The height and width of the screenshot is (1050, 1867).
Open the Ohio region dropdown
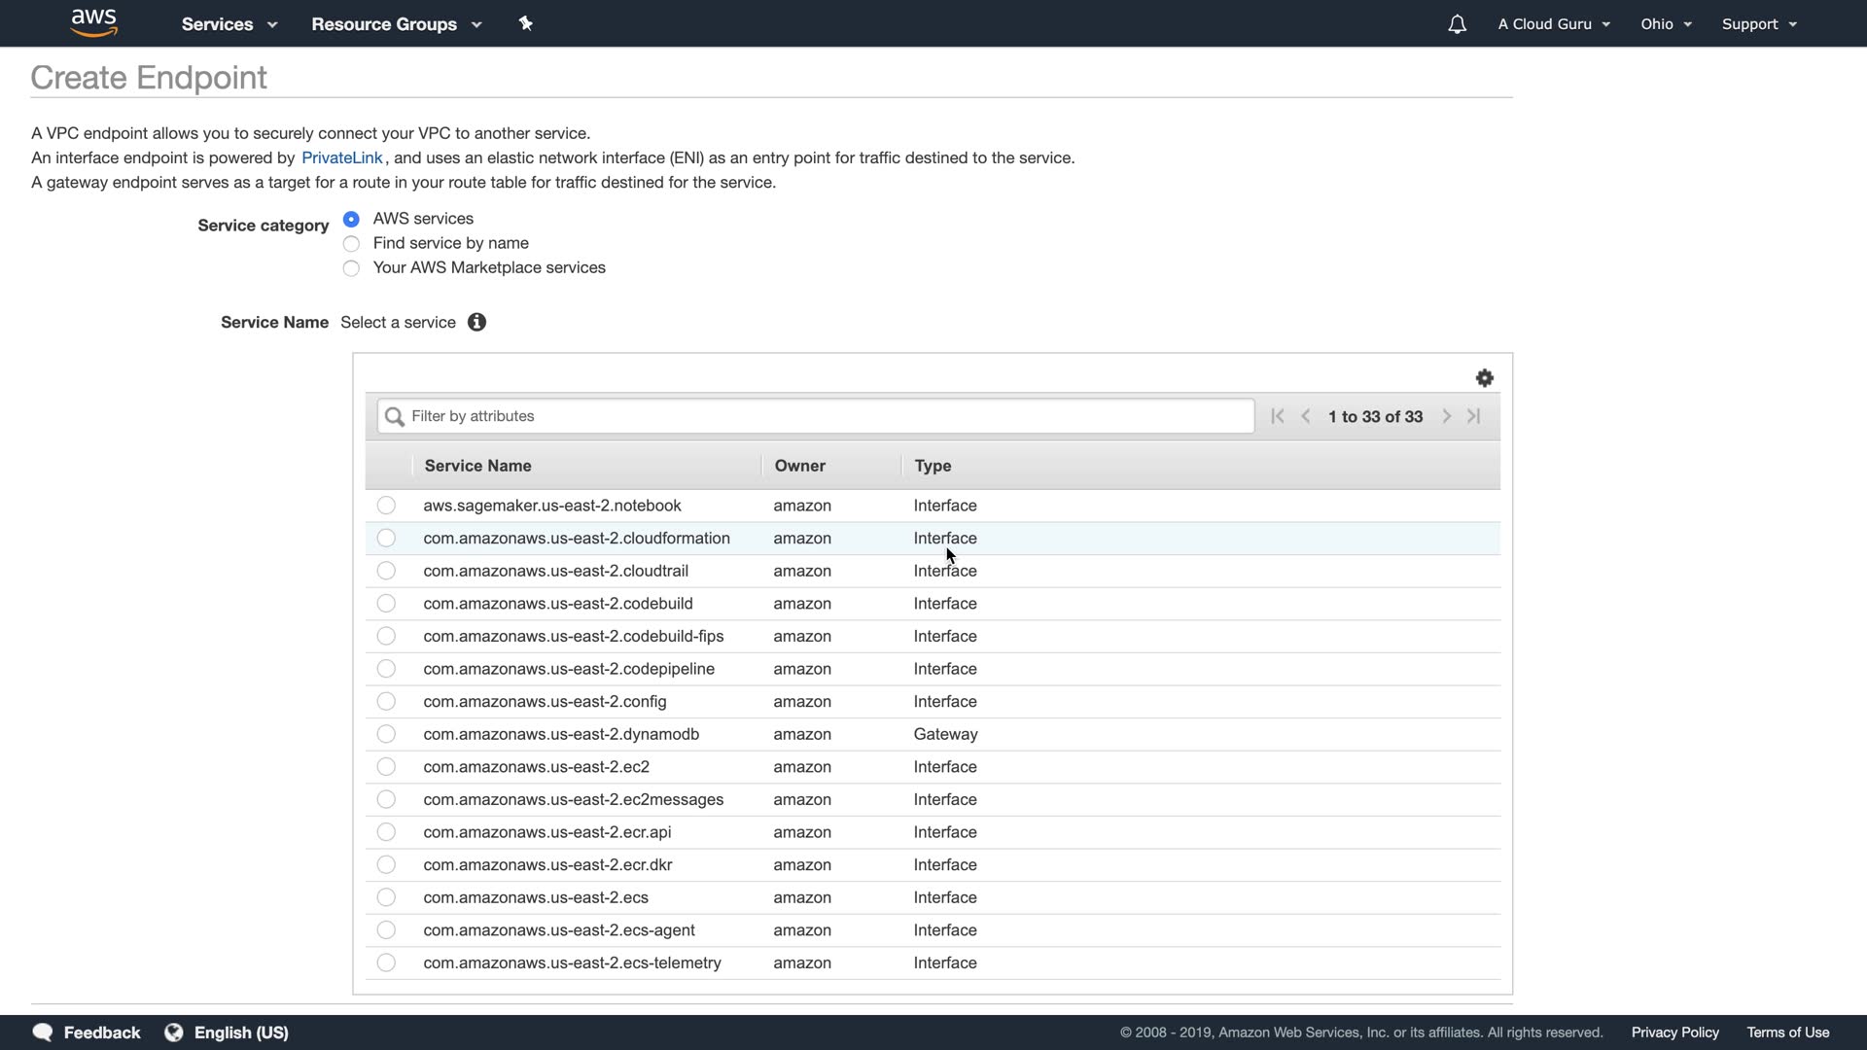1666,24
